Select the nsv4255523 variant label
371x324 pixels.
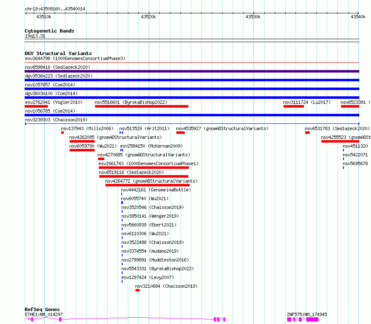(333, 137)
